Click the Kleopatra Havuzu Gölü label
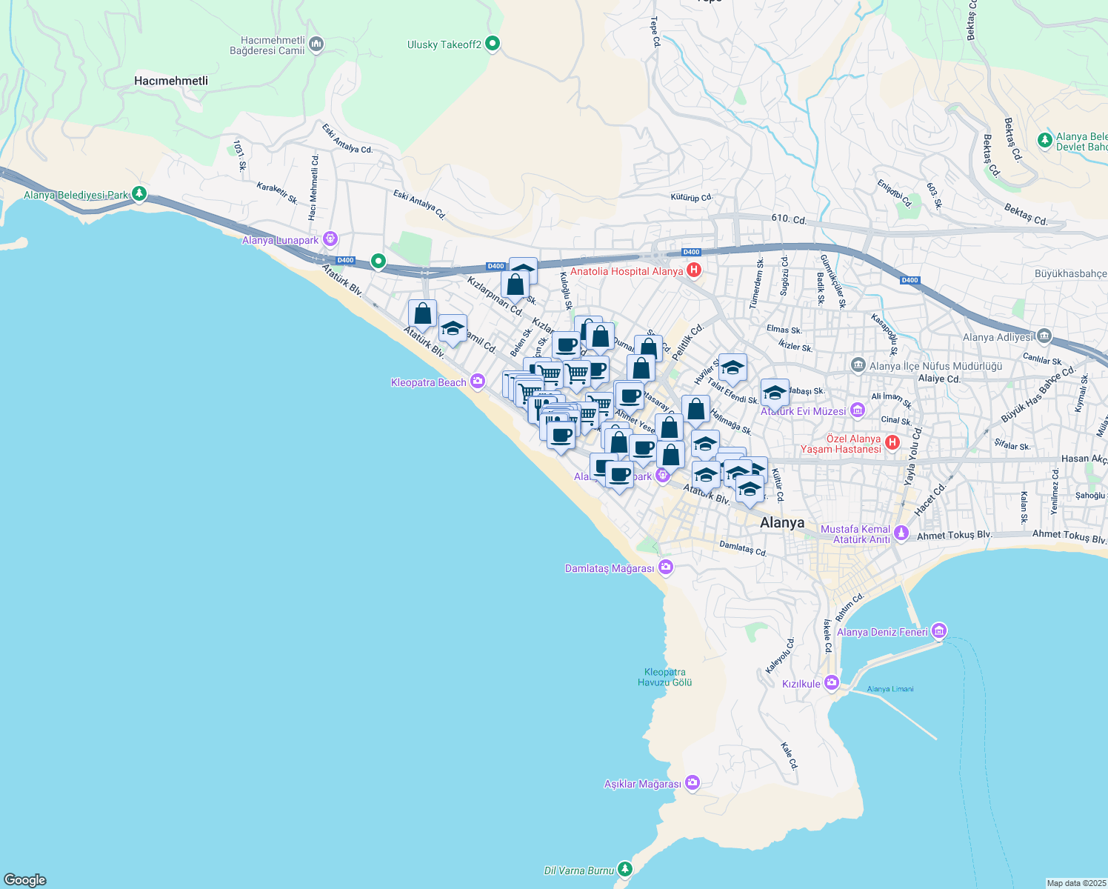Image resolution: width=1108 pixels, height=889 pixels. click(x=665, y=677)
